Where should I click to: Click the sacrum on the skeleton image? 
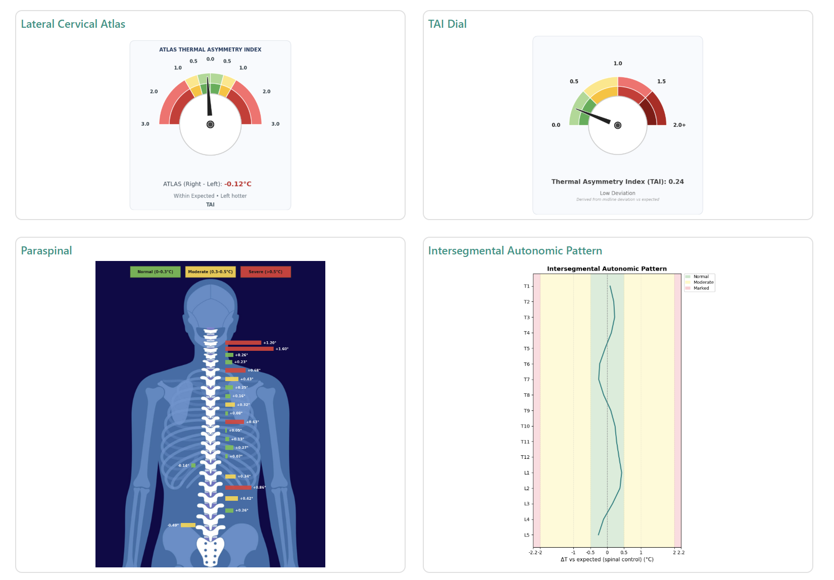210,551
